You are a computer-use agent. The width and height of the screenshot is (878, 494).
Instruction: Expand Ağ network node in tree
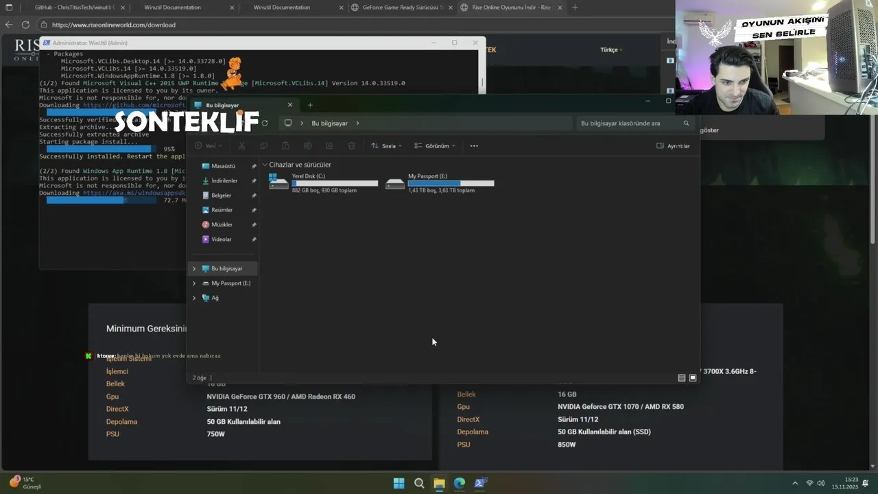pos(194,298)
